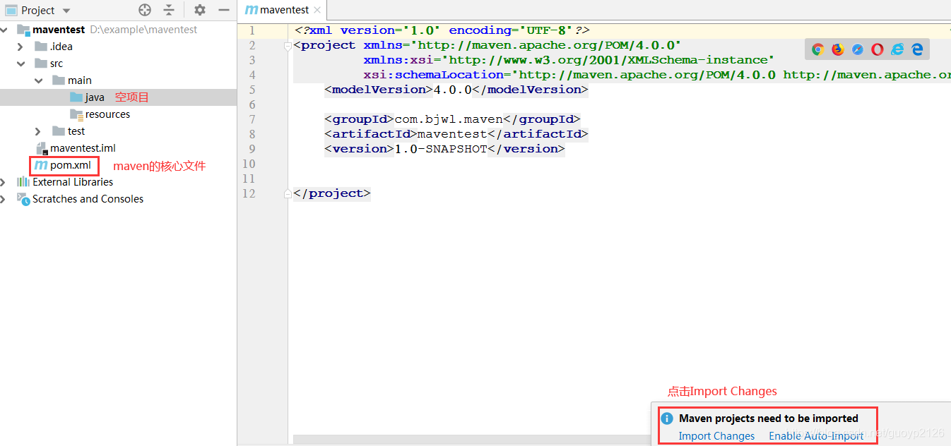Image resolution: width=951 pixels, height=446 pixels.
Task: Expand the test folder
Action: click(38, 131)
